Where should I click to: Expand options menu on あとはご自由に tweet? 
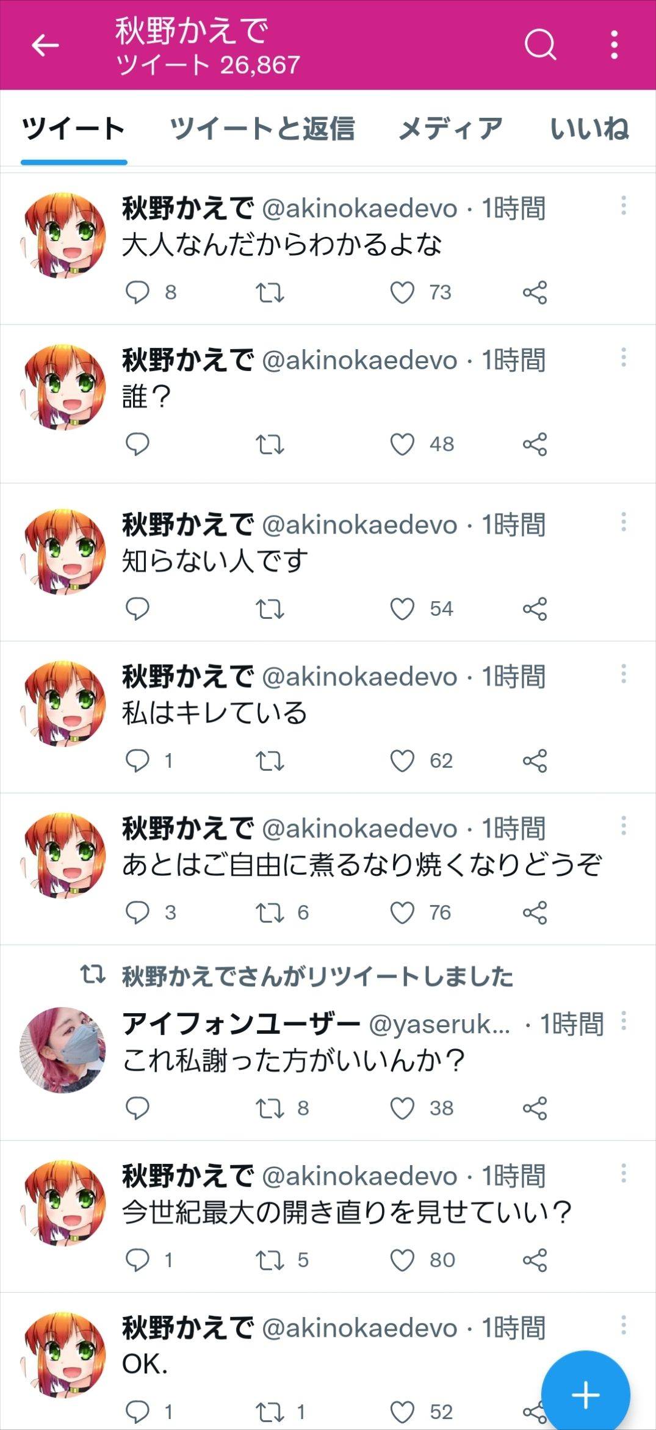pos(623,826)
